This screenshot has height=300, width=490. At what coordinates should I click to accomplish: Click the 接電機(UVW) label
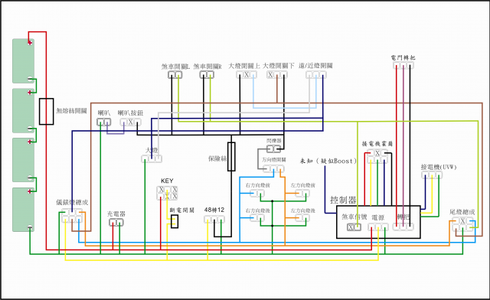(439, 167)
